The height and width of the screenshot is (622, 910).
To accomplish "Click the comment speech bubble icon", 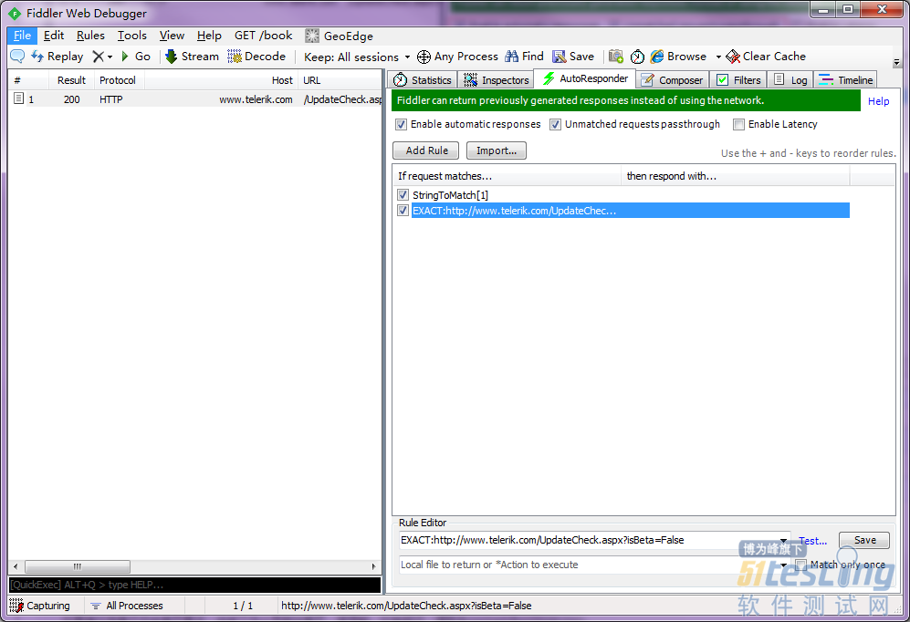I will (x=17, y=57).
